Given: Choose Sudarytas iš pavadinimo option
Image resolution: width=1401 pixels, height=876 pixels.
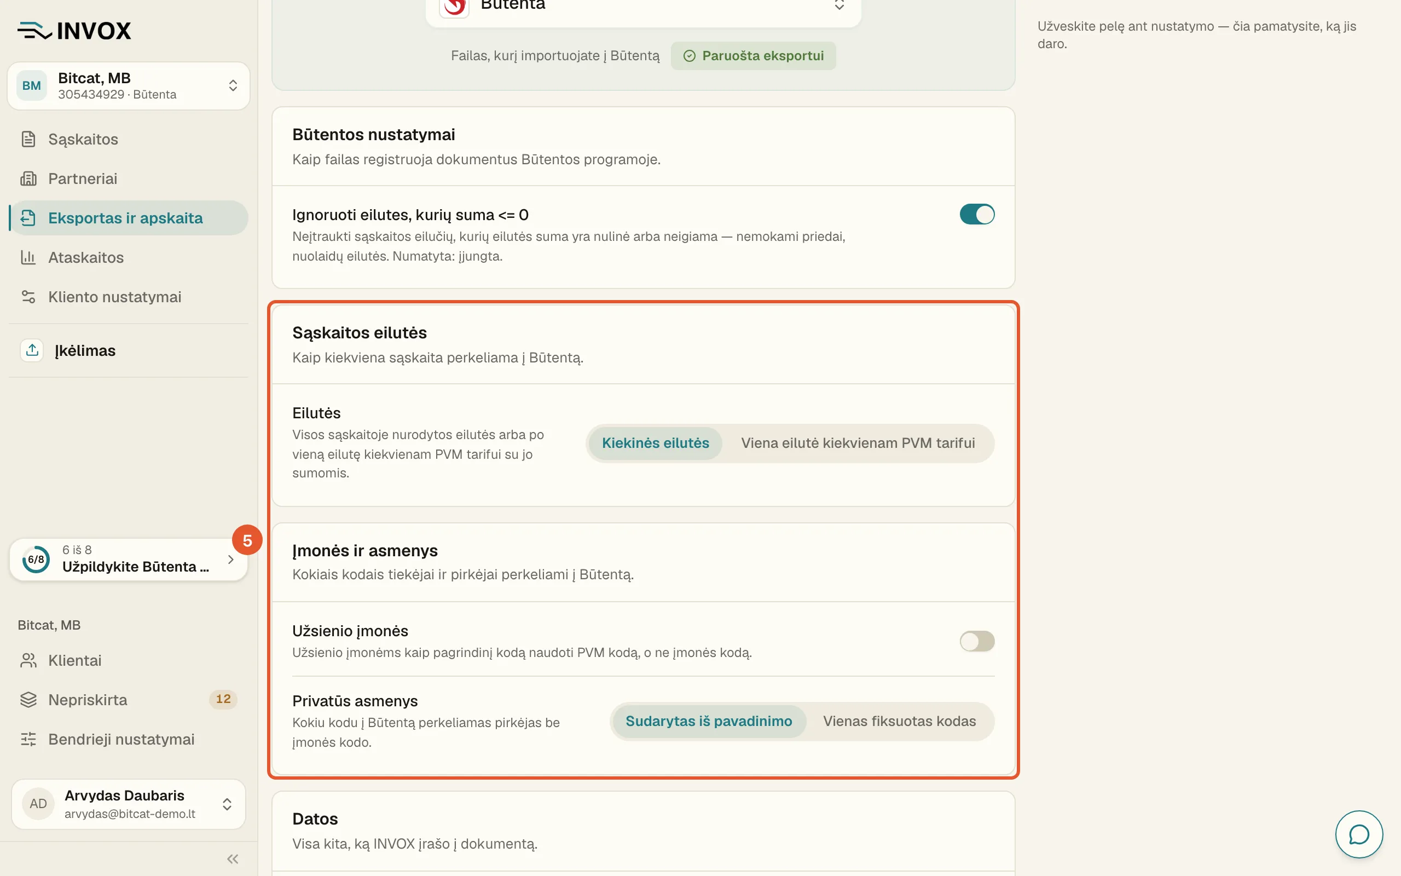Looking at the screenshot, I should click(x=709, y=721).
